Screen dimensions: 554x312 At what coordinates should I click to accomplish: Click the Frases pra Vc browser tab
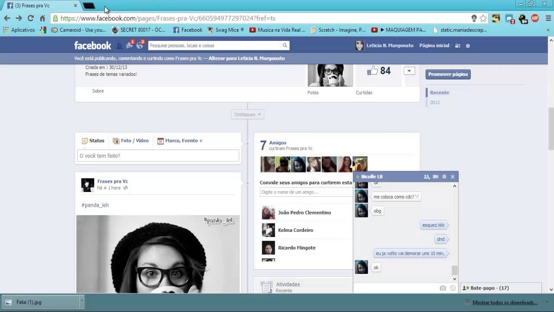tap(41, 6)
